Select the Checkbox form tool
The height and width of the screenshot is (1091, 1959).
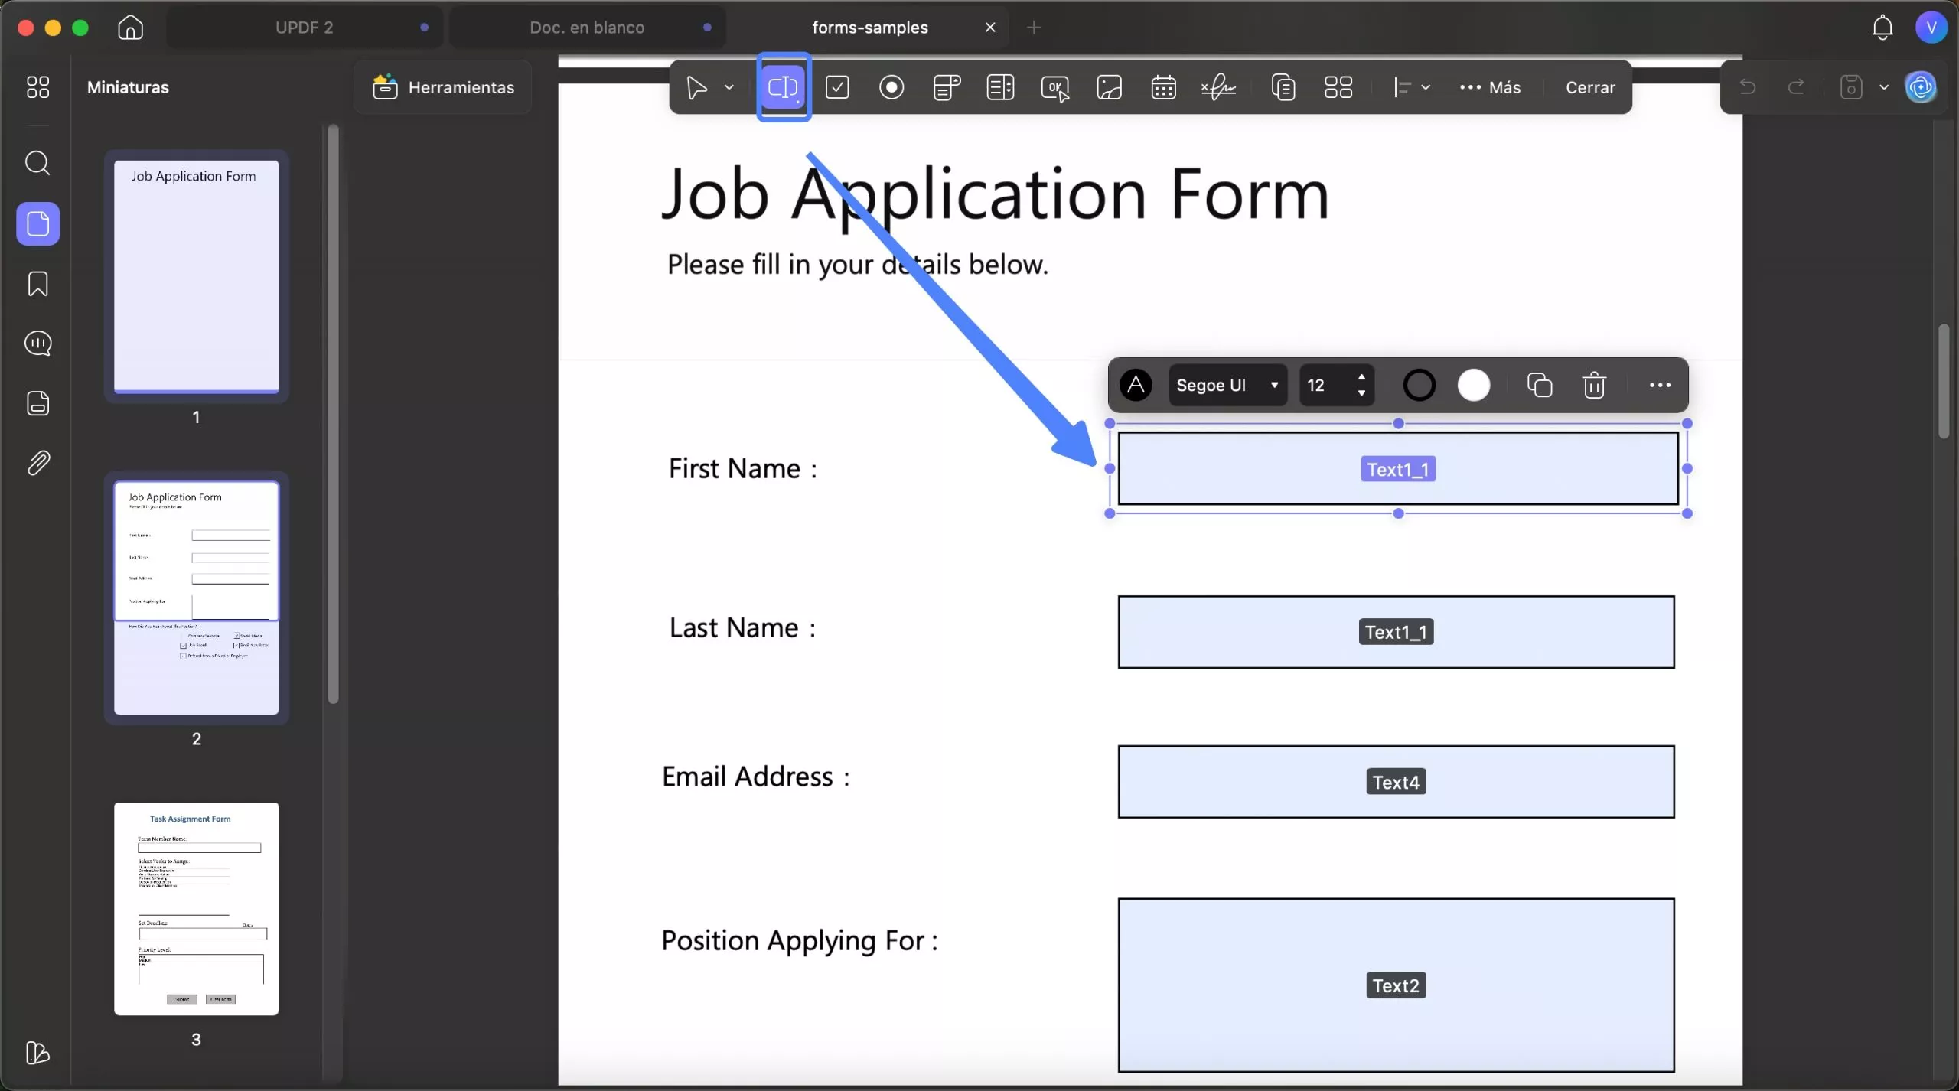tap(837, 87)
